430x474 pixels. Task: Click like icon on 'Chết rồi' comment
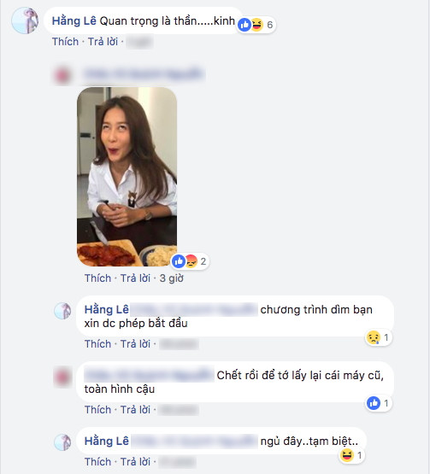(x=374, y=403)
